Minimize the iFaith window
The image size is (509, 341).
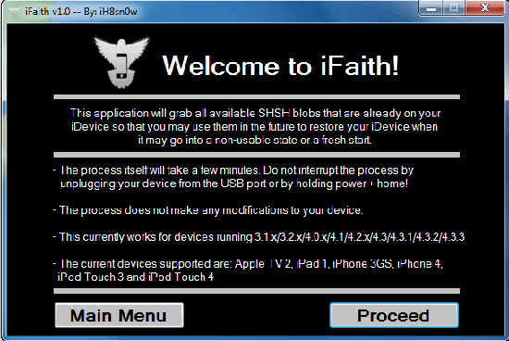tap(430, 7)
